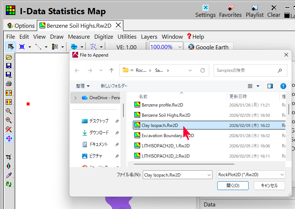Open the Utilities menu
The image size is (295, 209).
[x=127, y=37]
